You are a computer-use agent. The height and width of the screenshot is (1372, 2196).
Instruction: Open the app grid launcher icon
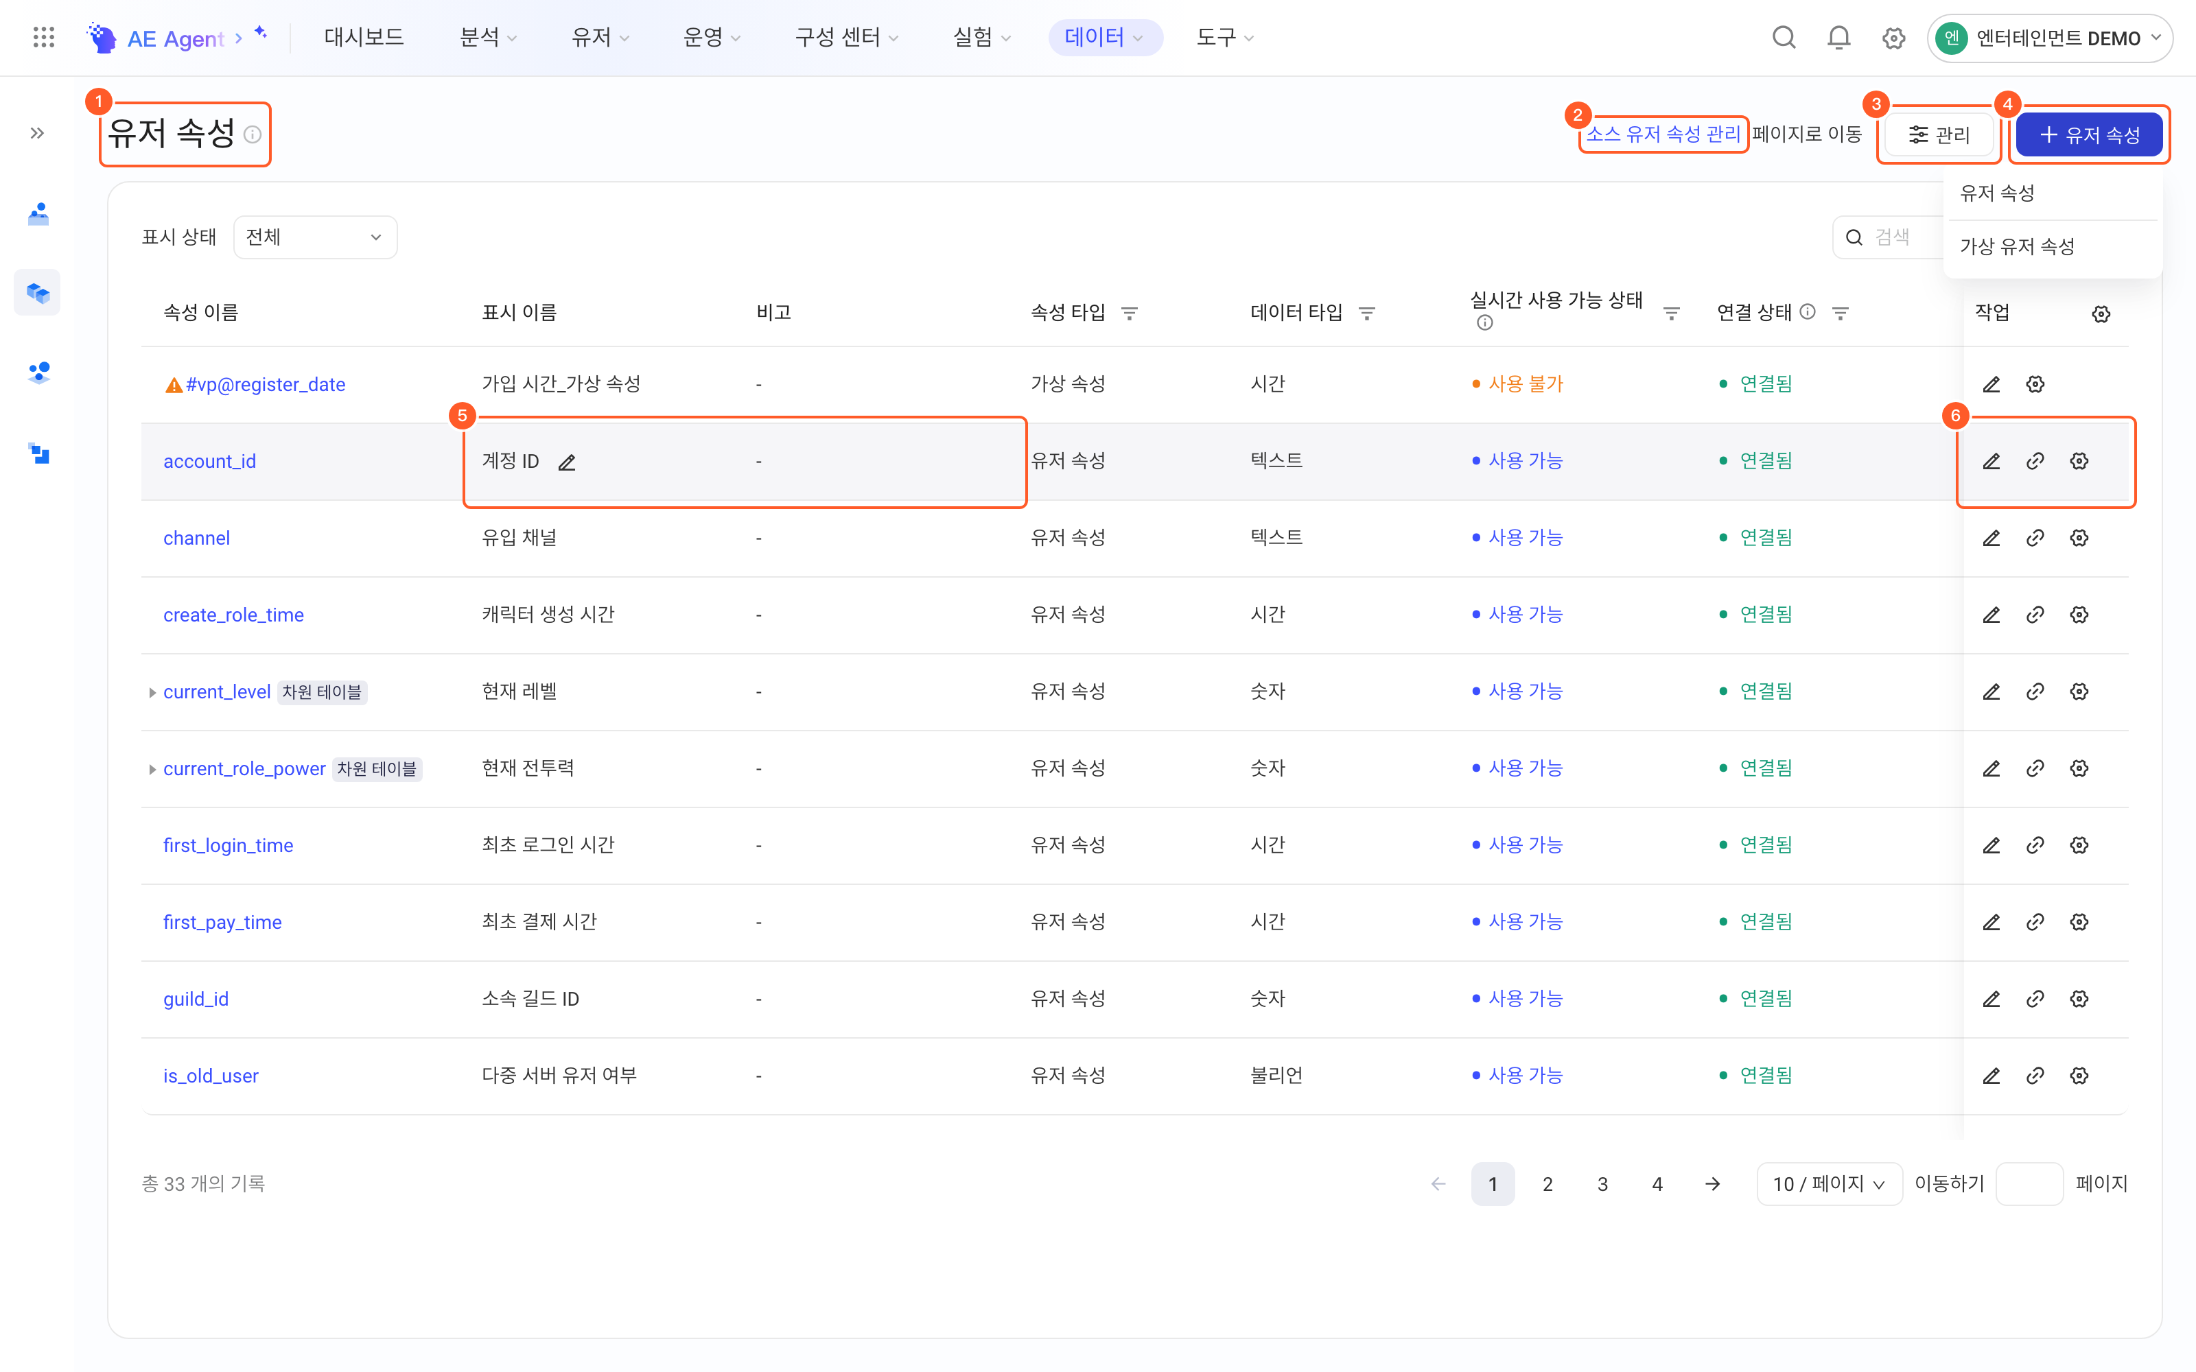coord(43,37)
